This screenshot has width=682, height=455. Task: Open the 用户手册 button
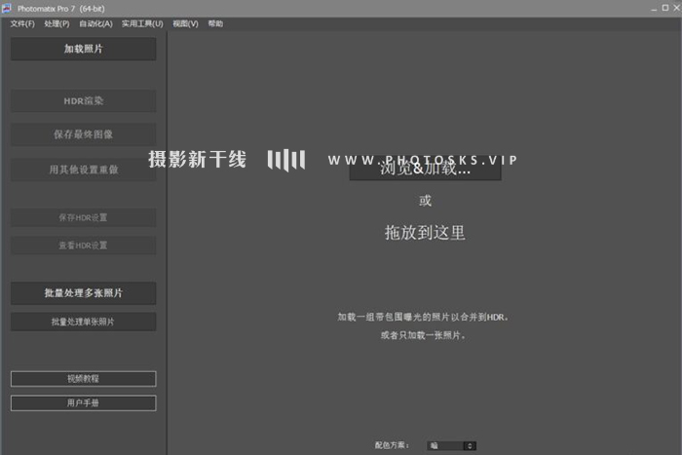pos(84,403)
